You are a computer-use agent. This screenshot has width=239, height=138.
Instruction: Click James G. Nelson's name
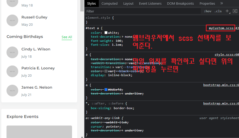[37, 87]
